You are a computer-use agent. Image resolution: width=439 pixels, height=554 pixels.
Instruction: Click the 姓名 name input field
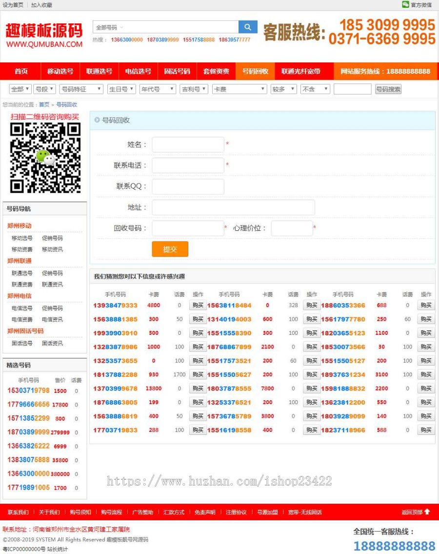(x=188, y=144)
